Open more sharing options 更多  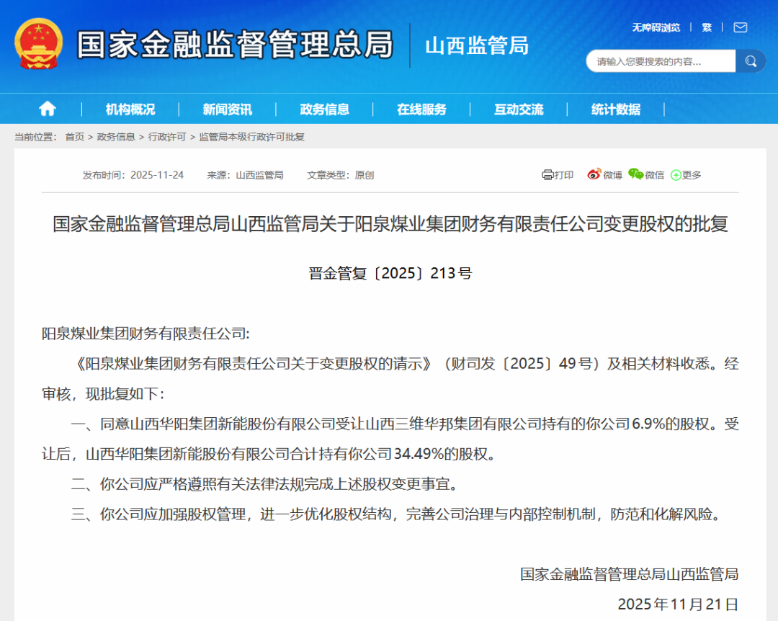(687, 175)
